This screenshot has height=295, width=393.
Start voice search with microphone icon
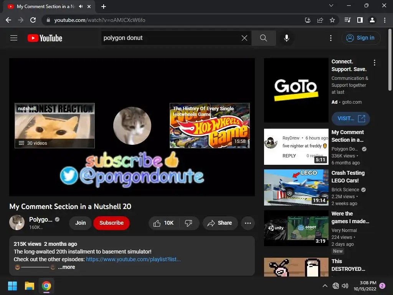click(286, 38)
